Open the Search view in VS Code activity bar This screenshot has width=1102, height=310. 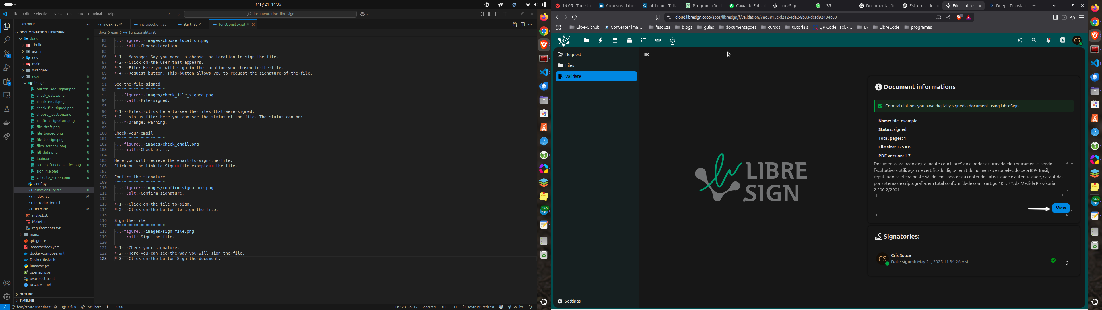tap(7, 40)
